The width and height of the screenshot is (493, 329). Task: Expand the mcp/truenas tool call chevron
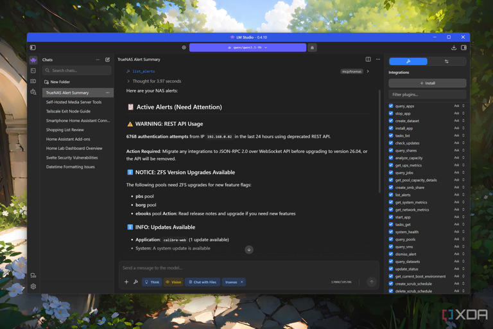(x=368, y=71)
